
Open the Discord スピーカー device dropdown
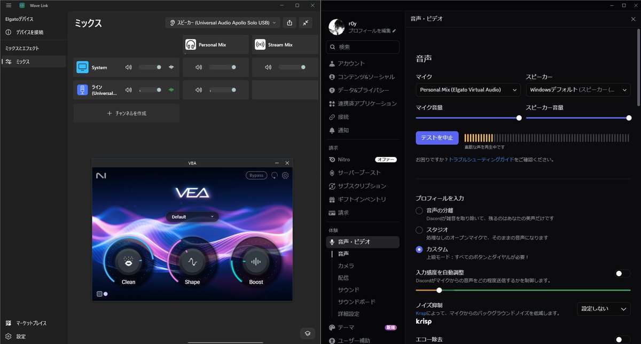coord(578,90)
